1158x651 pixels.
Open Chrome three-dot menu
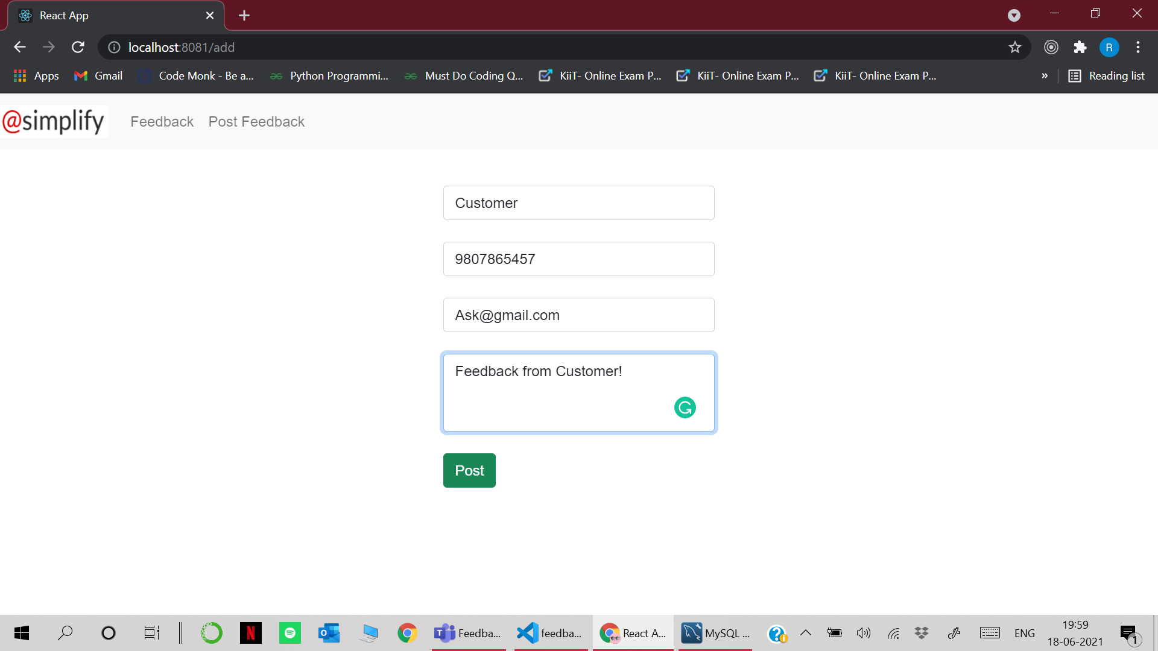point(1138,47)
